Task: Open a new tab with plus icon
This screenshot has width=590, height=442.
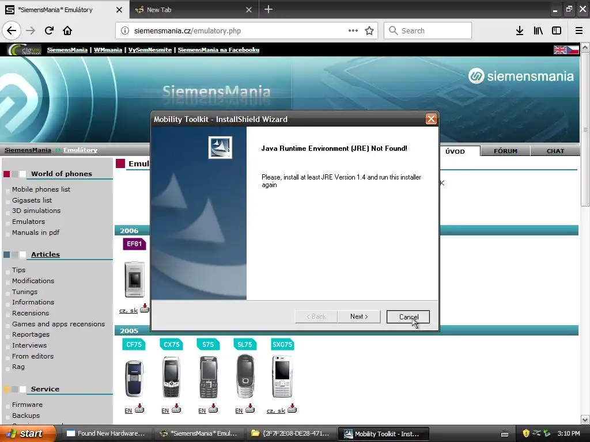Action: tap(268, 9)
